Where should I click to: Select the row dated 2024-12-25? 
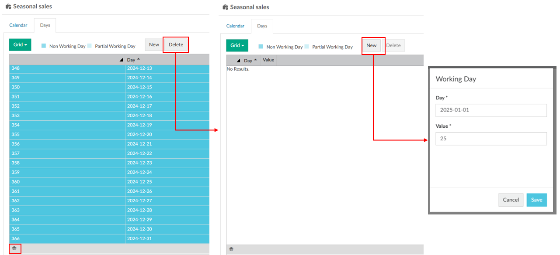point(109,182)
